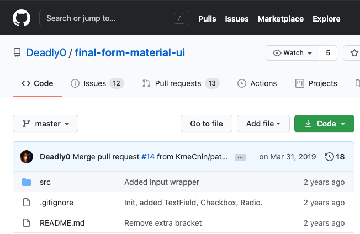Click Deadly0 author name in commit row
360x234 pixels.
pyautogui.click(x=55, y=157)
